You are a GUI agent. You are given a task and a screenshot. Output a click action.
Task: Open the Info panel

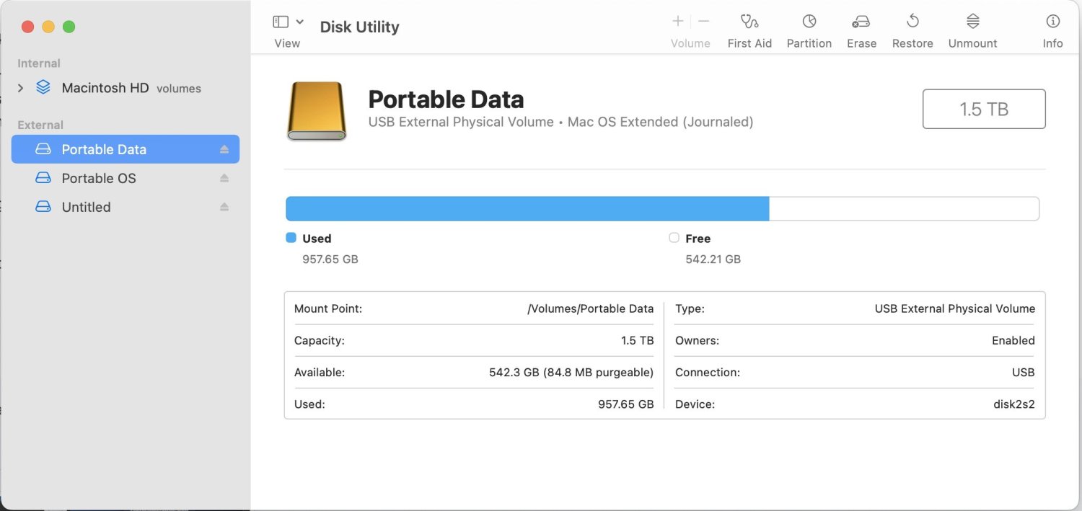tap(1052, 29)
